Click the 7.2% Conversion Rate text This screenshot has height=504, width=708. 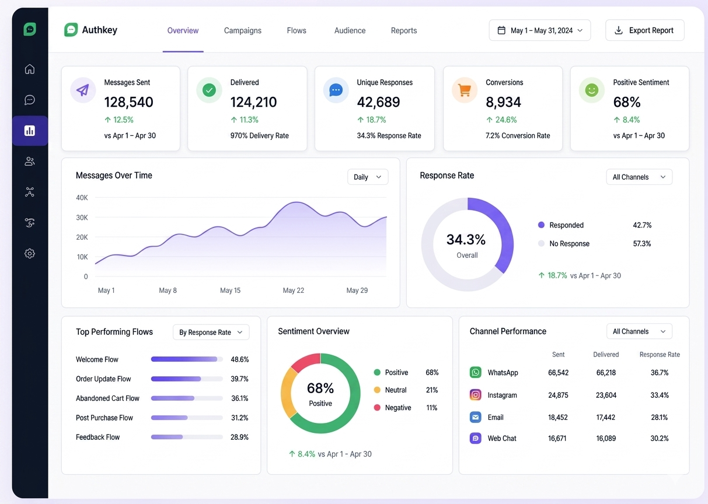(x=518, y=135)
